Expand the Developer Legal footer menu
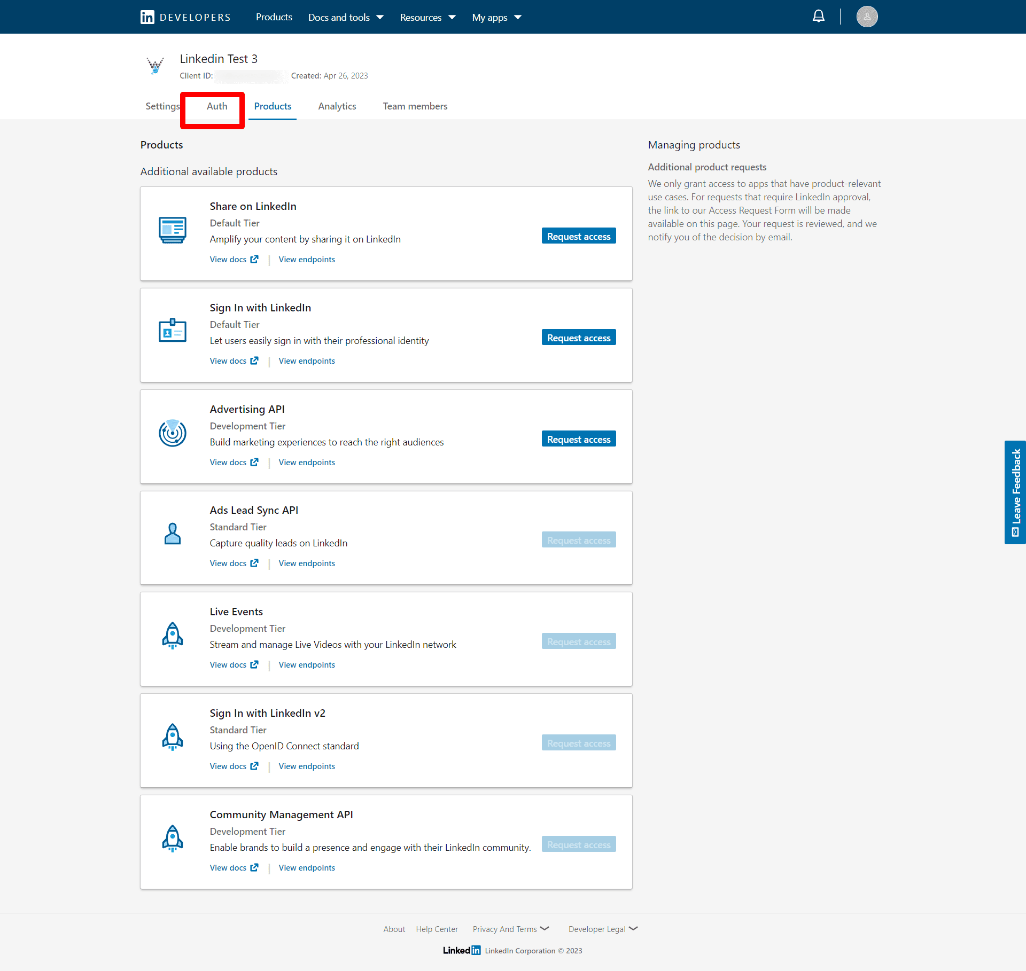 [603, 929]
